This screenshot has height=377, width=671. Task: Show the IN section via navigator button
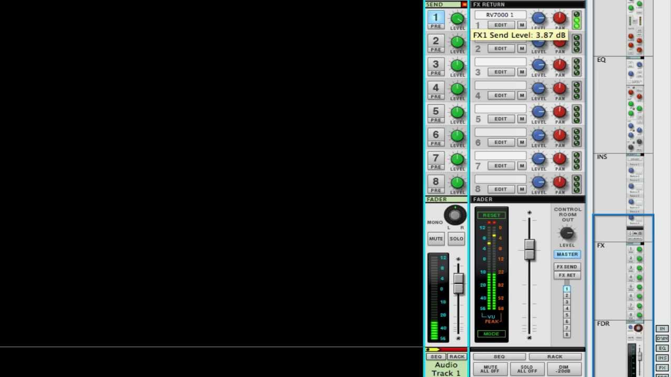tap(662, 329)
